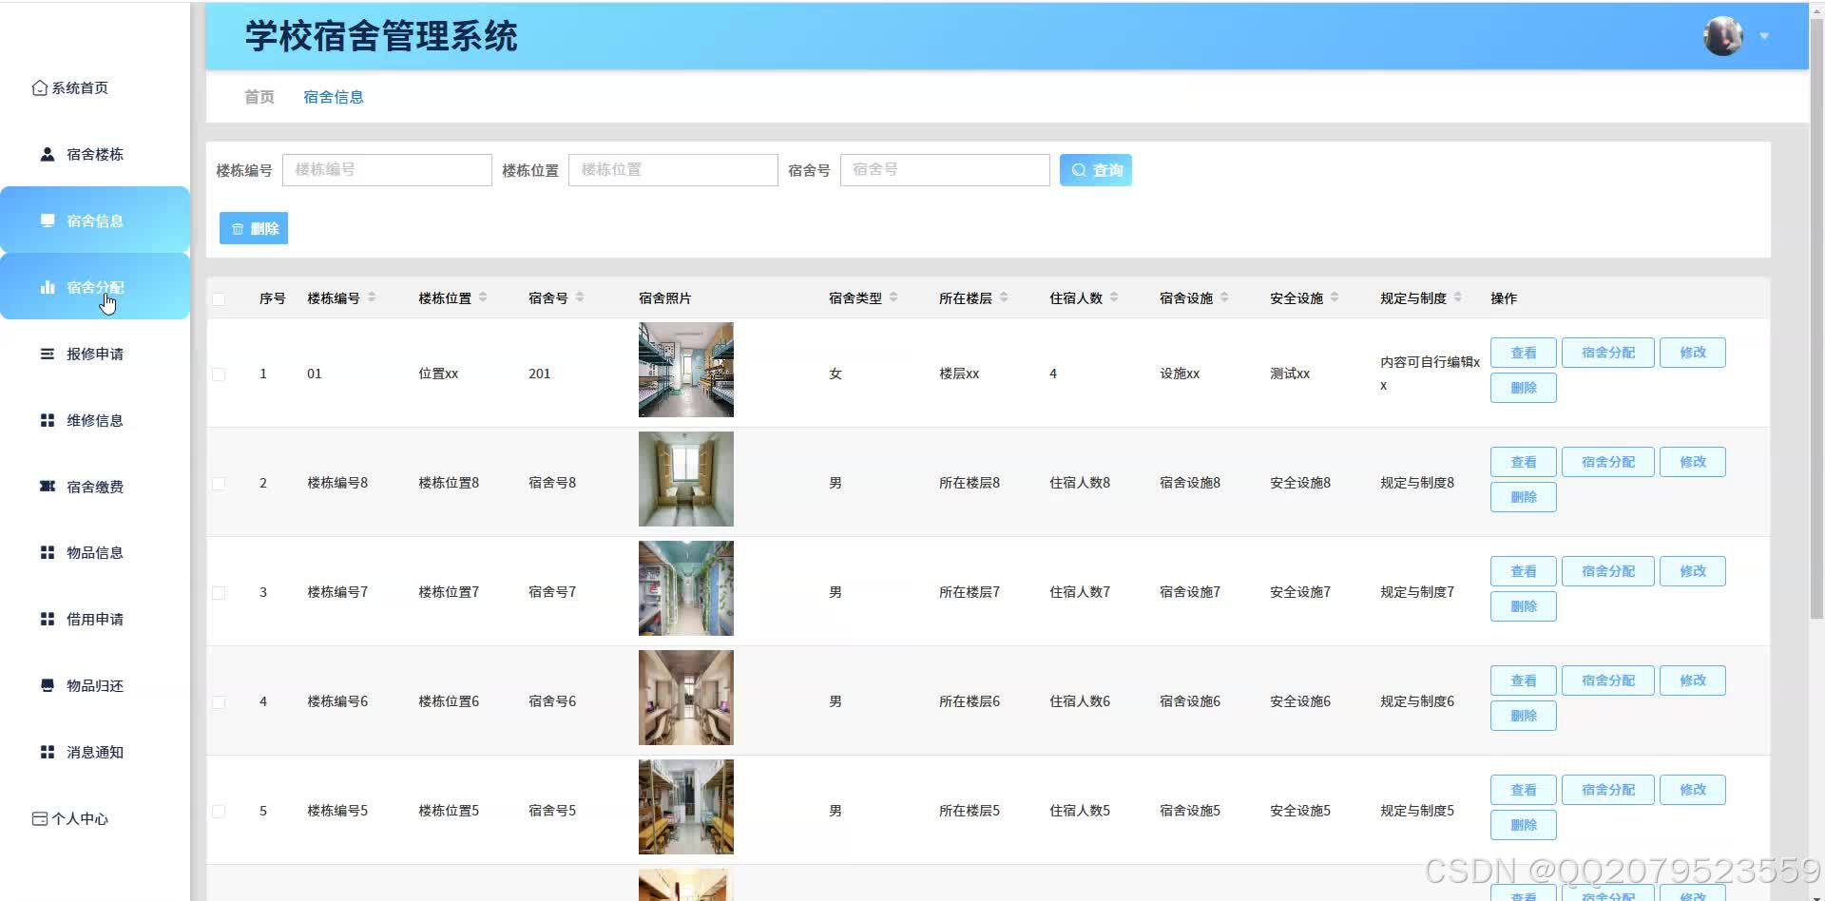This screenshot has height=901, width=1825.
Task: Click the grid icon beside 维修信息
Action: tap(48, 420)
